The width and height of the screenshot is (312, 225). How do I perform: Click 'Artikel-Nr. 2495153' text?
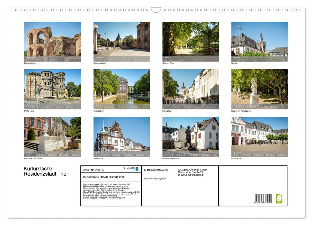[x=94, y=170]
